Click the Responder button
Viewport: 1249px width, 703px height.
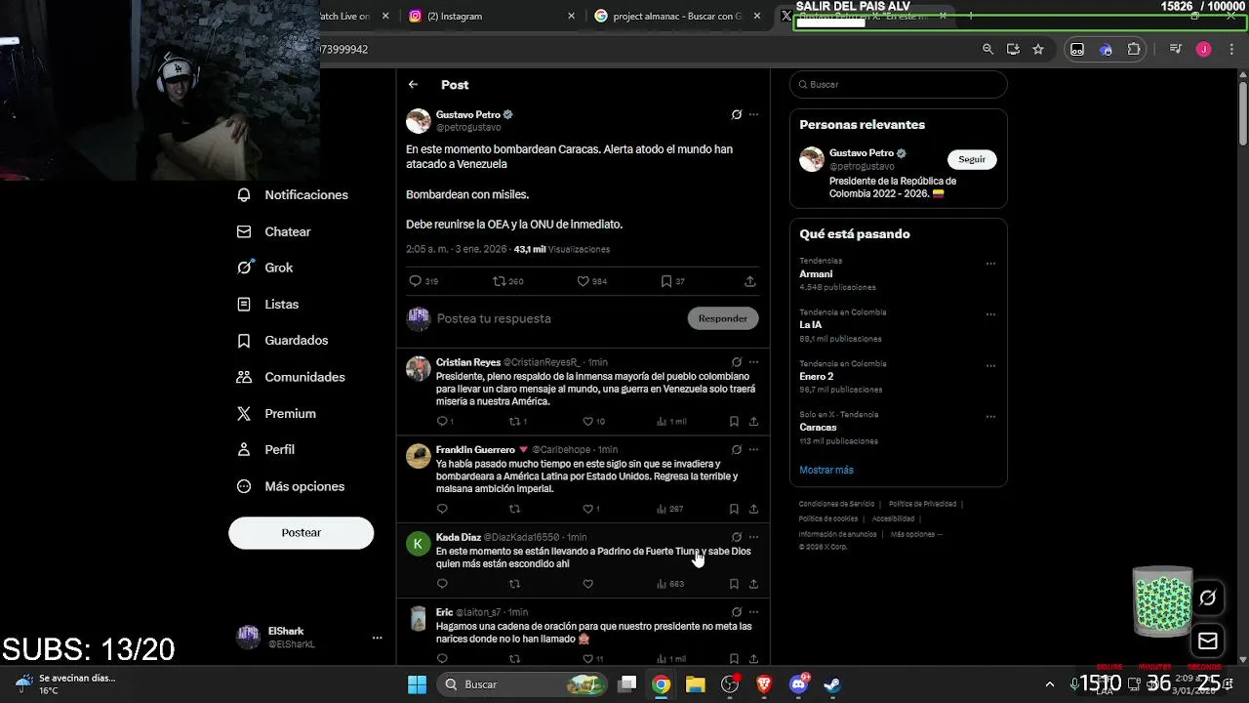722,318
